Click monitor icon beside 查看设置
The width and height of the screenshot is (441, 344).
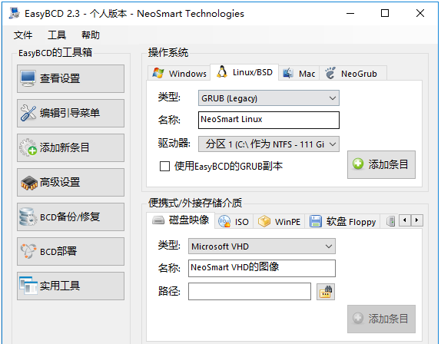[28, 78]
